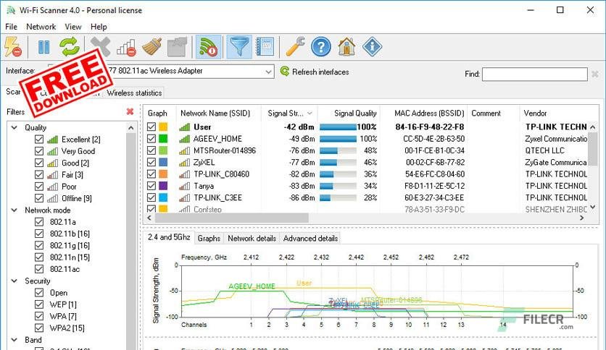Toggle the funnel filter icon
The height and width of the screenshot is (350, 606).
pos(238,46)
